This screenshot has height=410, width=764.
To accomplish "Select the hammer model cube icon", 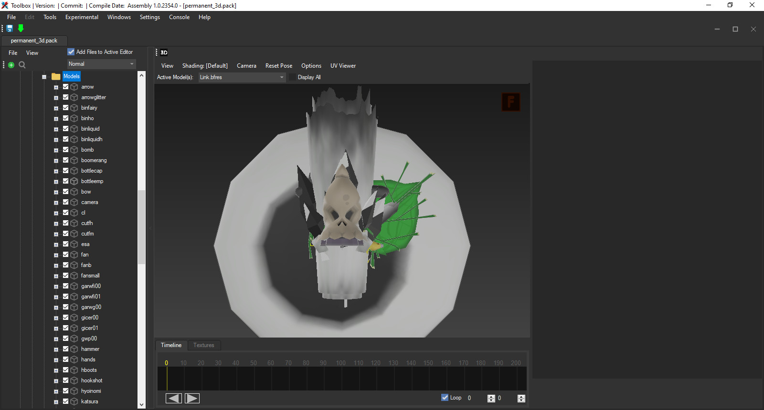I will [74, 349].
